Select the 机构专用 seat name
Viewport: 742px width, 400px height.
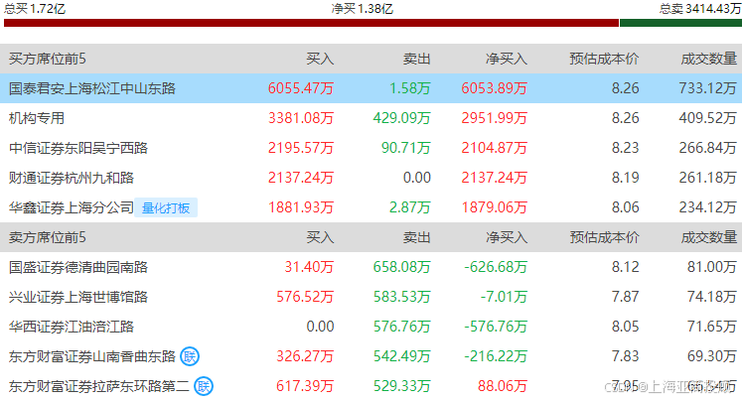point(37,118)
